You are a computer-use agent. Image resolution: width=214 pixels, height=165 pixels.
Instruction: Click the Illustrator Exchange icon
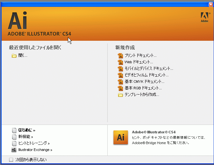pos(14,150)
